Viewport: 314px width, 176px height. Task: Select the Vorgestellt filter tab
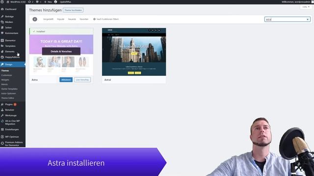point(48,19)
